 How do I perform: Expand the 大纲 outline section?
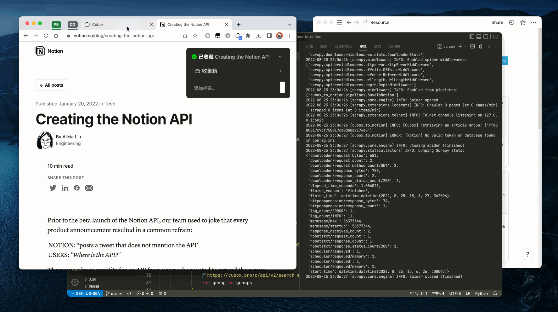pos(90,280)
